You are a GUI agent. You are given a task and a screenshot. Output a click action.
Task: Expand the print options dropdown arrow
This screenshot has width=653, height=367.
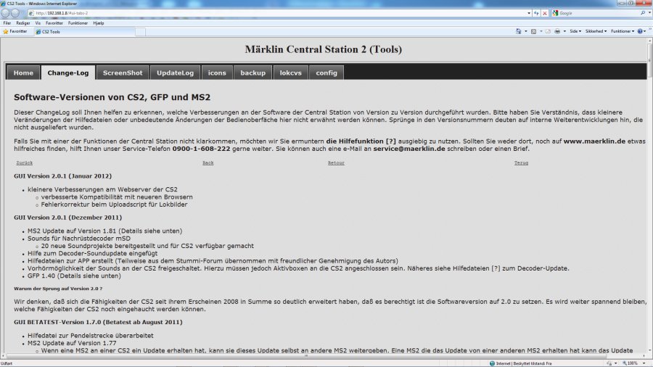pos(564,31)
